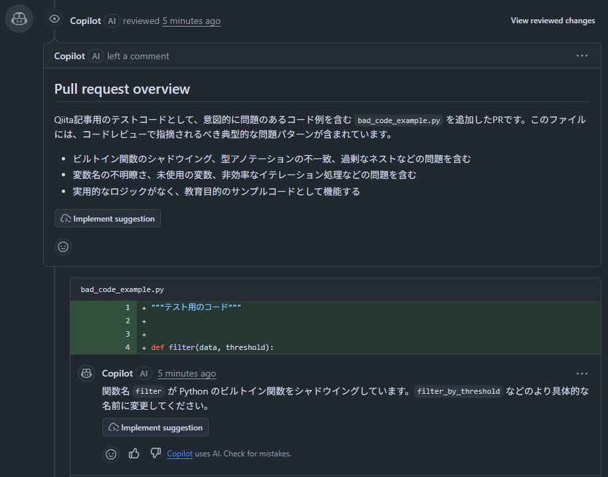Give thumbs up to Copilot comment
Screen dimensions: 608x477
coord(134,453)
